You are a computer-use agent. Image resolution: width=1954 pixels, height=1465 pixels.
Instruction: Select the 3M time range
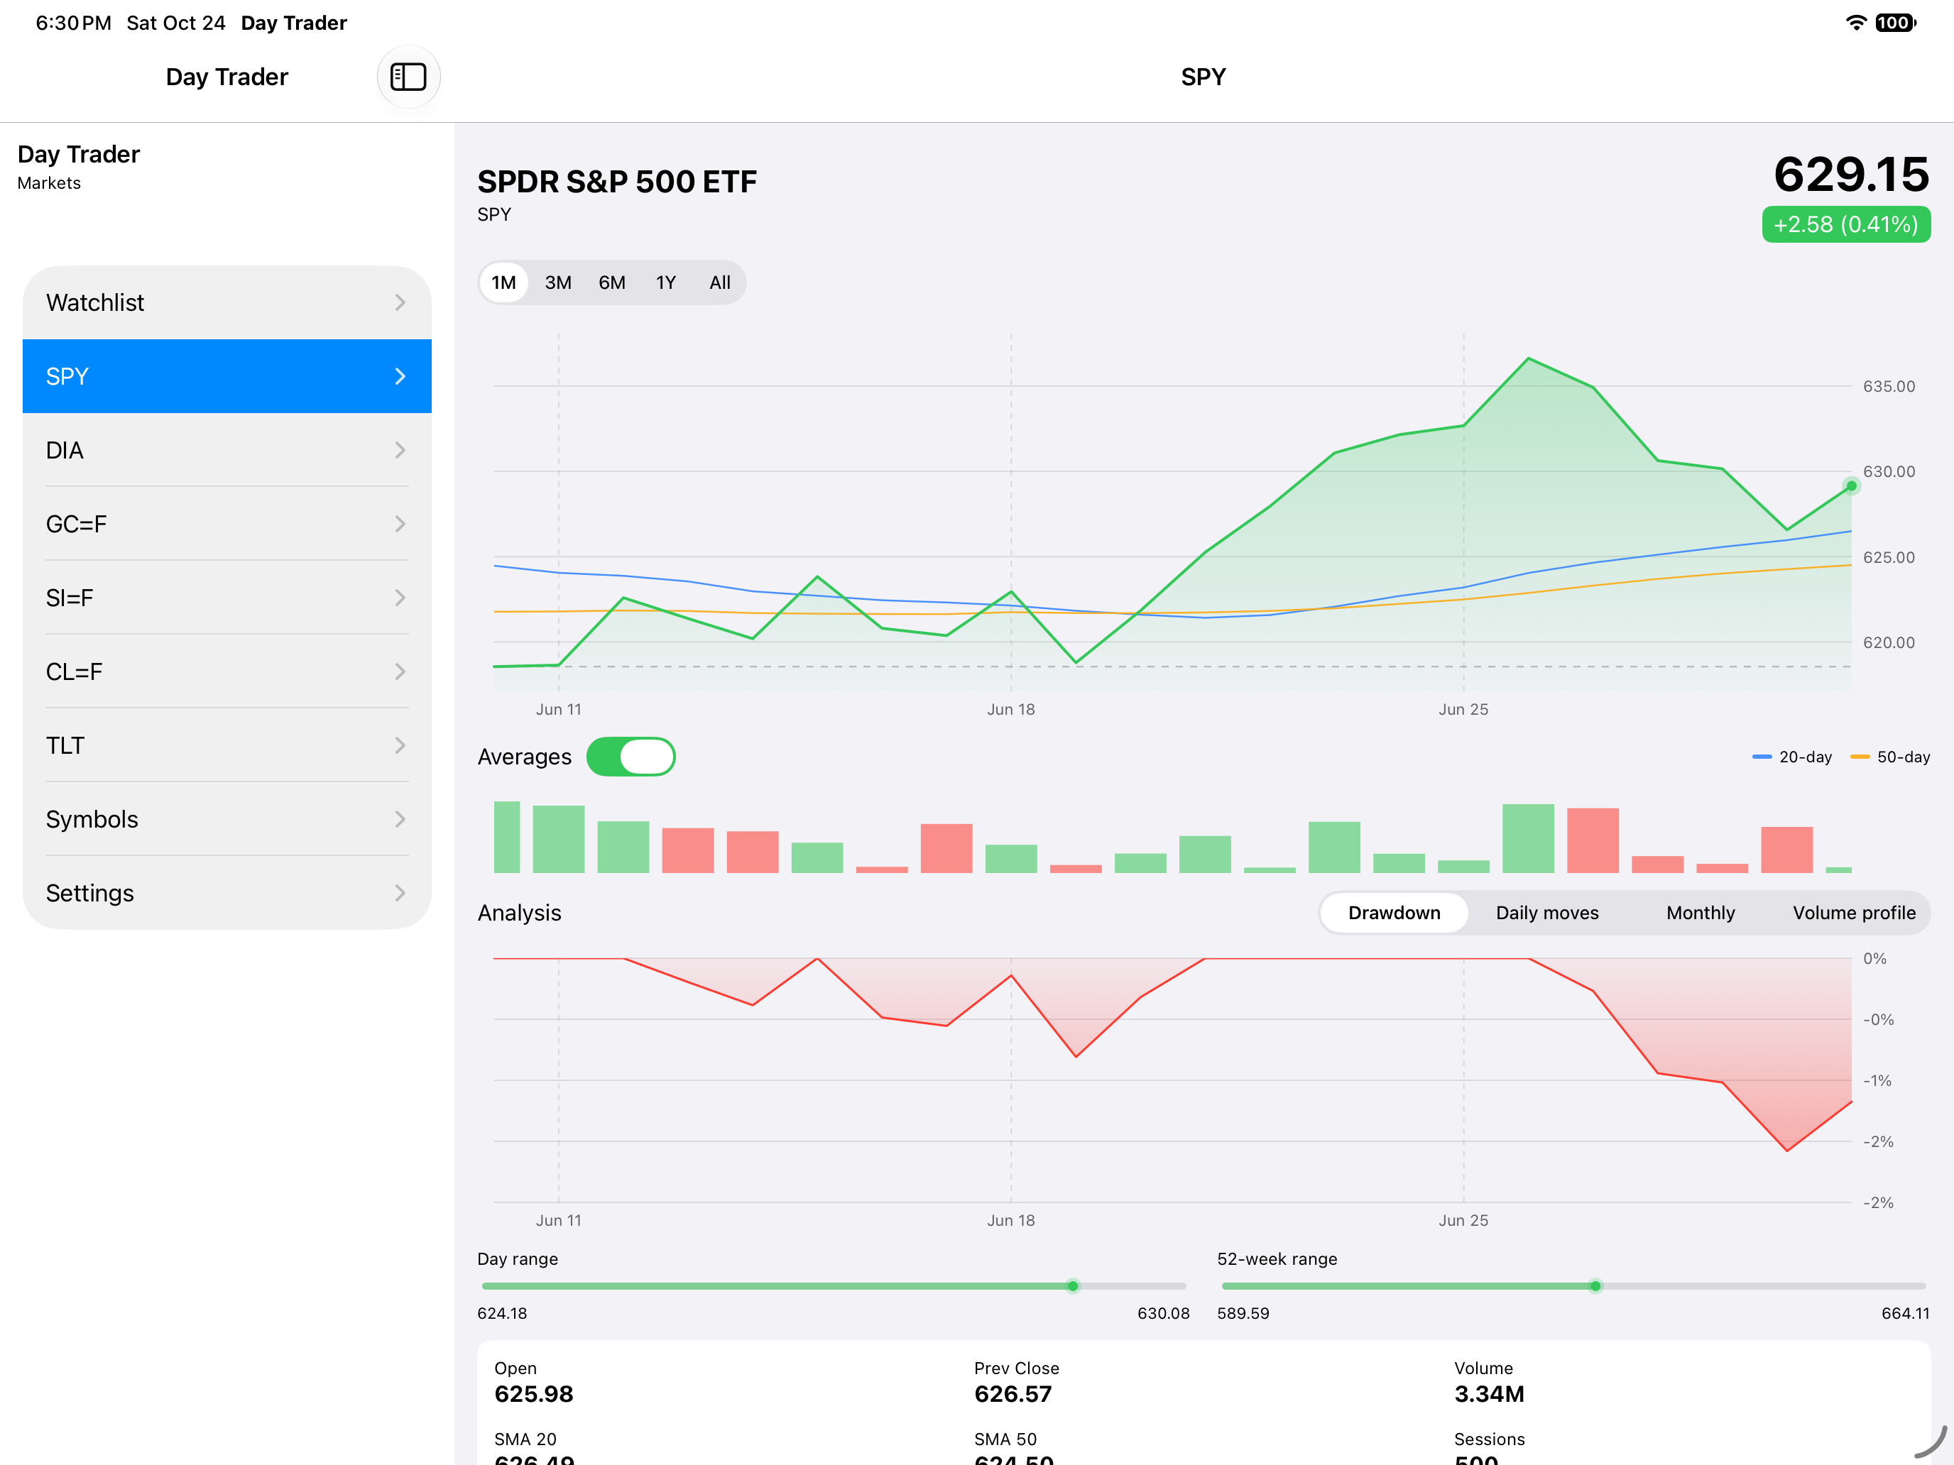point(557,282)
